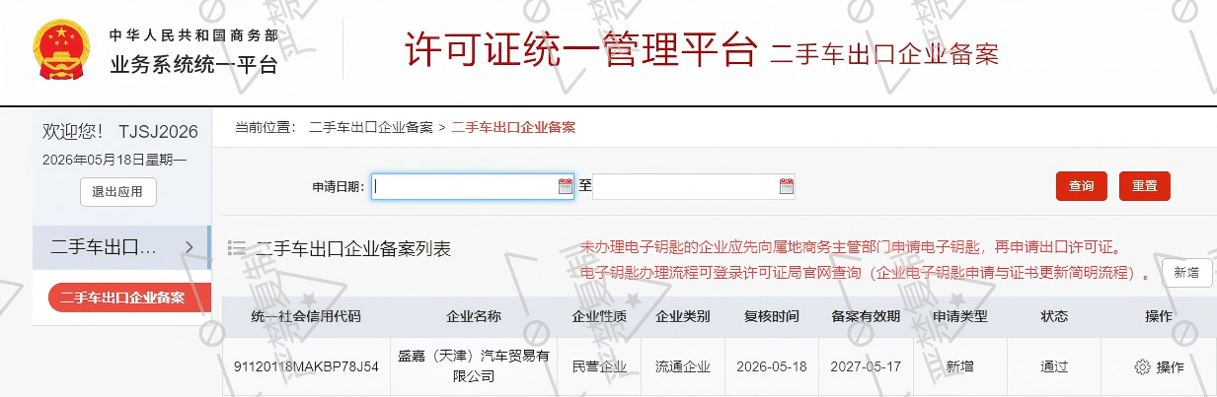Click the 许可证统一管理平台 title
Viewport: 1217px width, 397px height.
[580, 49]
